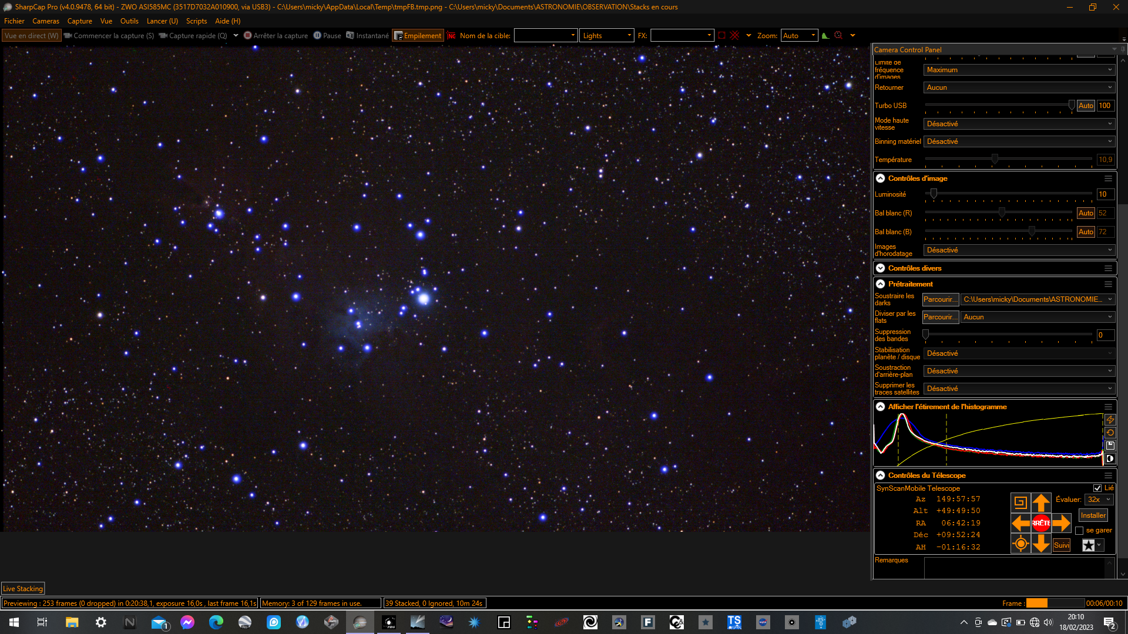The image size is (1128, 634).
Task: Toggle Auto for Bal blanc (B)
Action: 1086,232
